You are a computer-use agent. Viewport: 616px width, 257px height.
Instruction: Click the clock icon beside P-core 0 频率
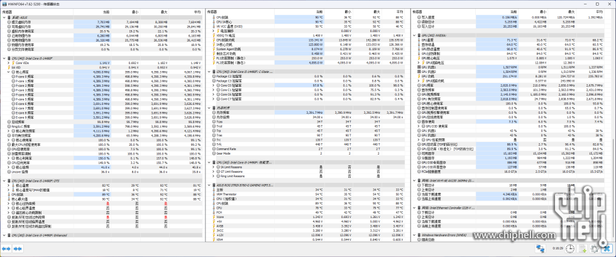[x=13, y=76]
